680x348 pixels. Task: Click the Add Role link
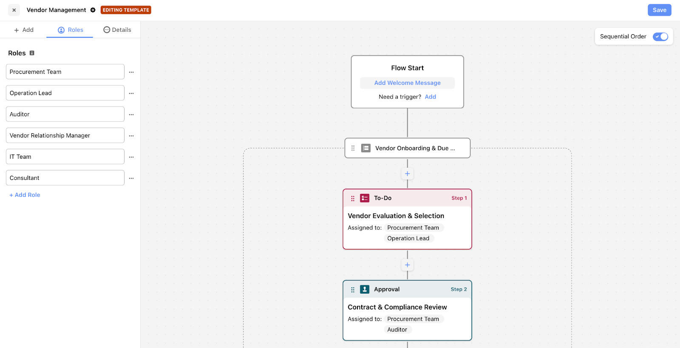pos(25,195)
